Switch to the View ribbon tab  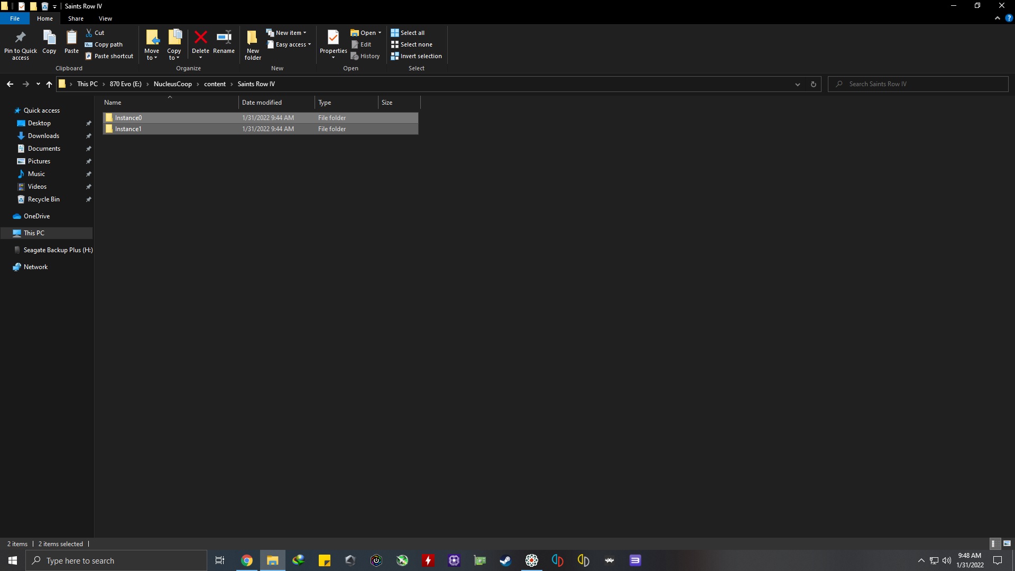tap(105, 19)
